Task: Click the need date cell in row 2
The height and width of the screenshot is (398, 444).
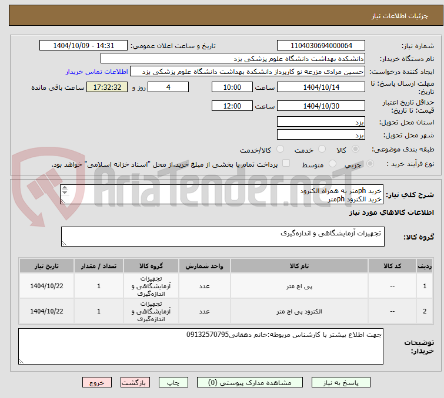Action: [46, 311]
